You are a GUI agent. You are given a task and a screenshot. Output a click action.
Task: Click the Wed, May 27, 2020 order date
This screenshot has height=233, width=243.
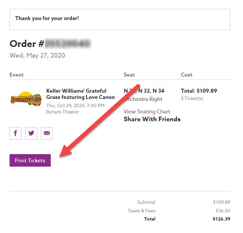[37, 55]
